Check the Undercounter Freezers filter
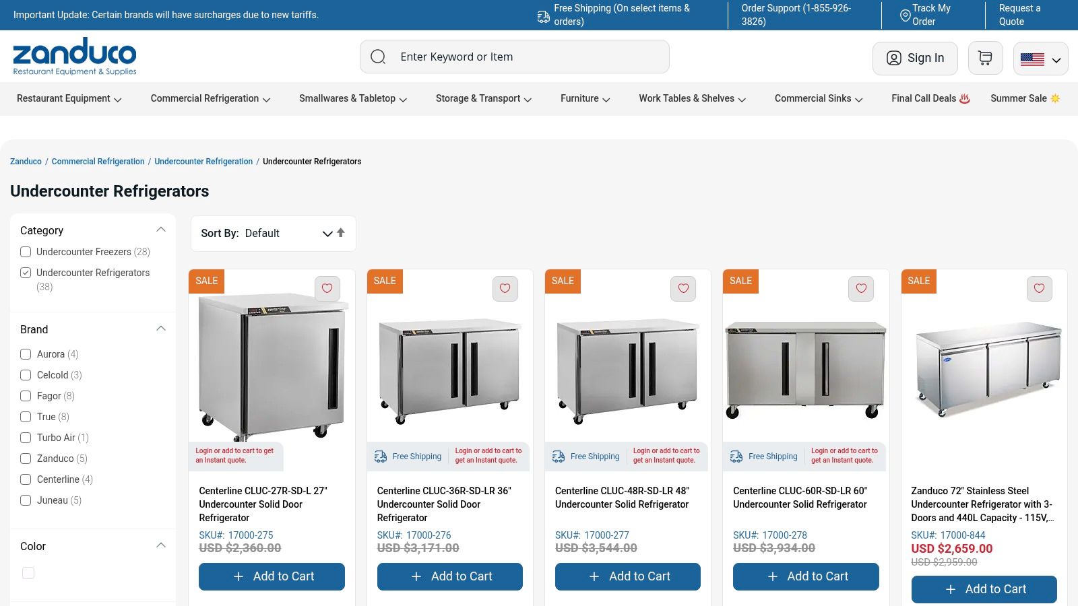The width and height of the screenshot is (1078, 606). pos(26,252)
